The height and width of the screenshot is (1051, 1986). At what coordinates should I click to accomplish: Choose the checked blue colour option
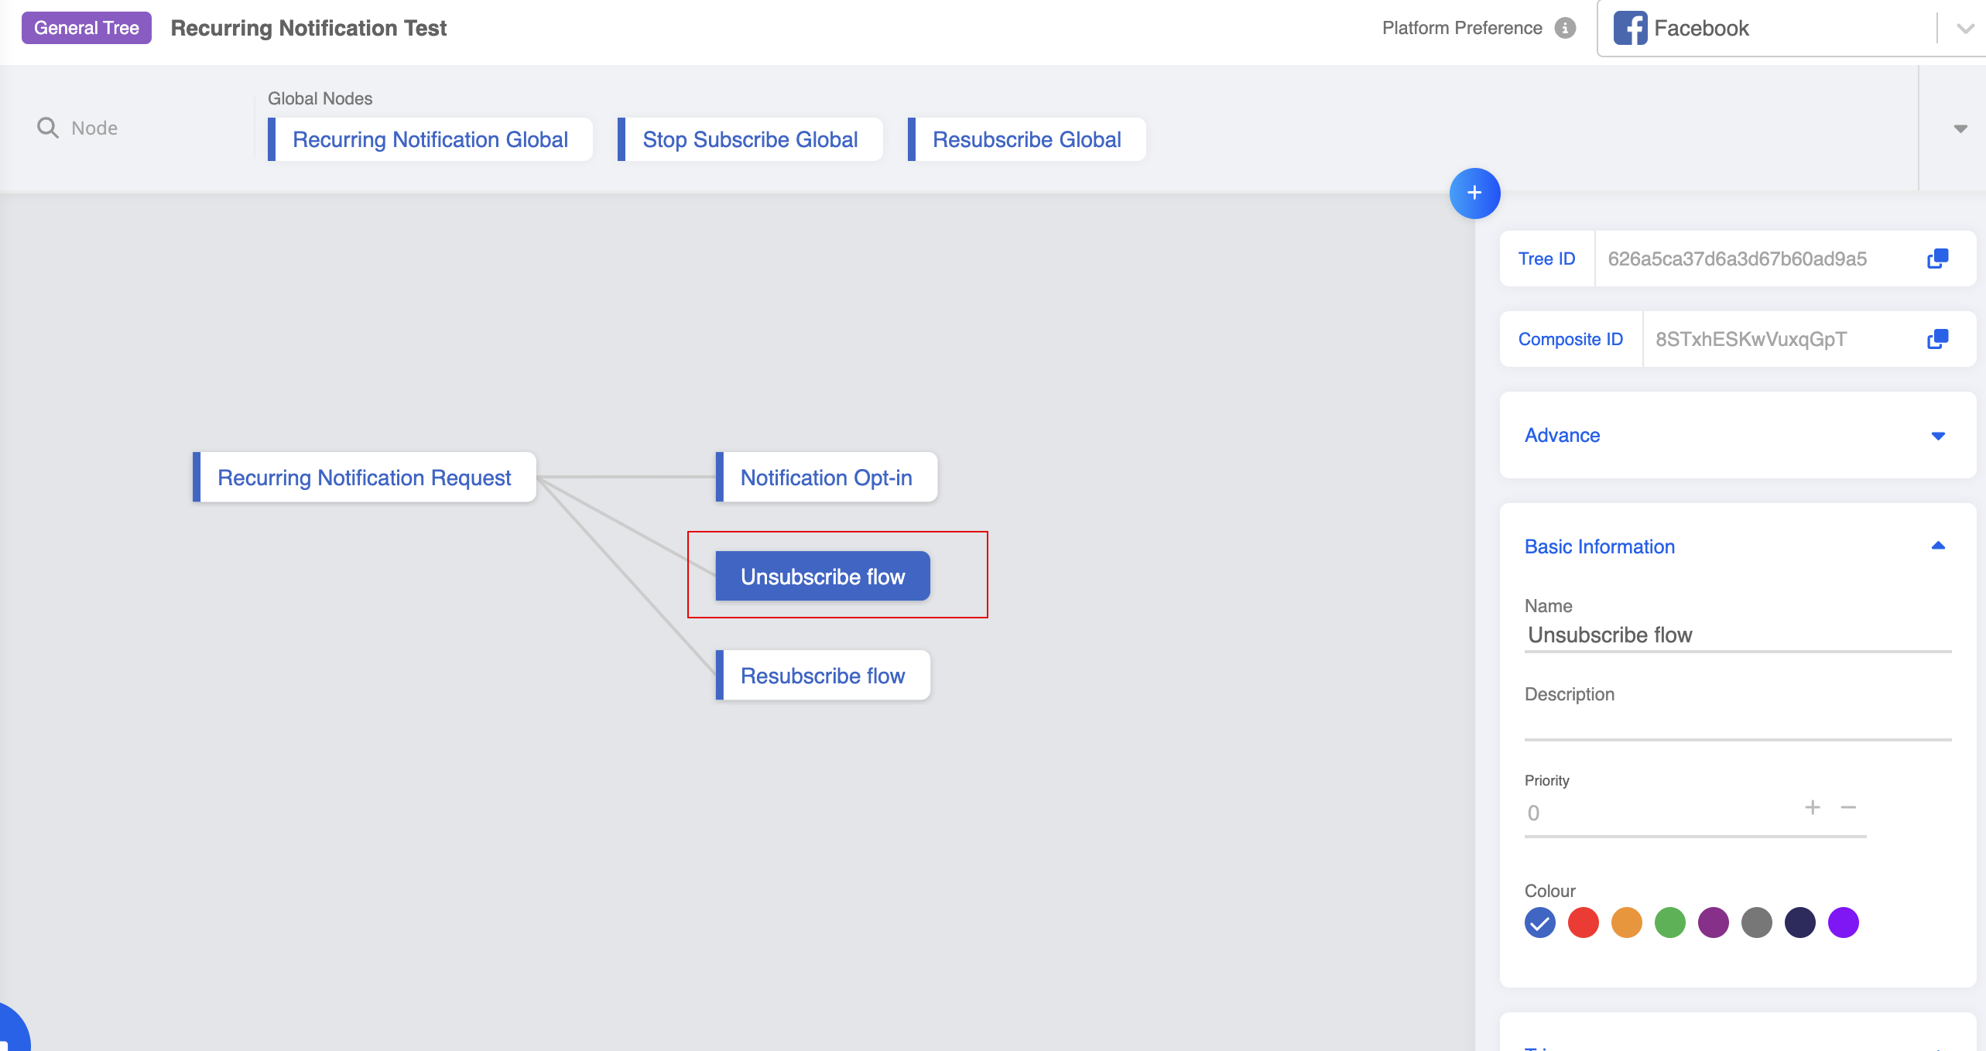coord(1539,923)
